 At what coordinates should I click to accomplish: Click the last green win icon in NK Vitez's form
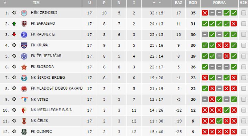coord(234,99)
